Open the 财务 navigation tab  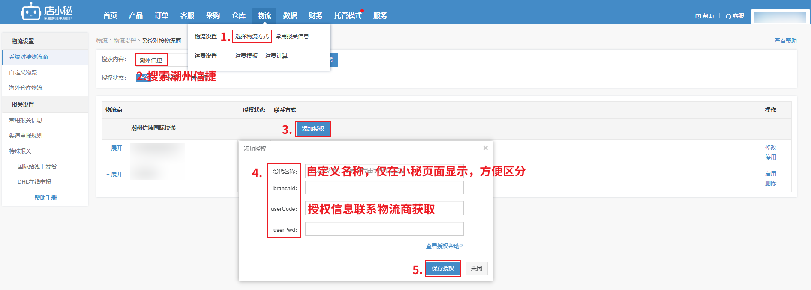click(x=316, y=15)
